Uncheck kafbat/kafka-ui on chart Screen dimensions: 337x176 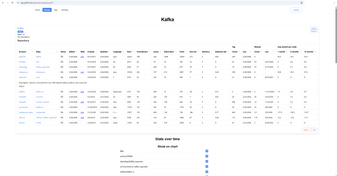pyautogui.click(x=207, y=172)
